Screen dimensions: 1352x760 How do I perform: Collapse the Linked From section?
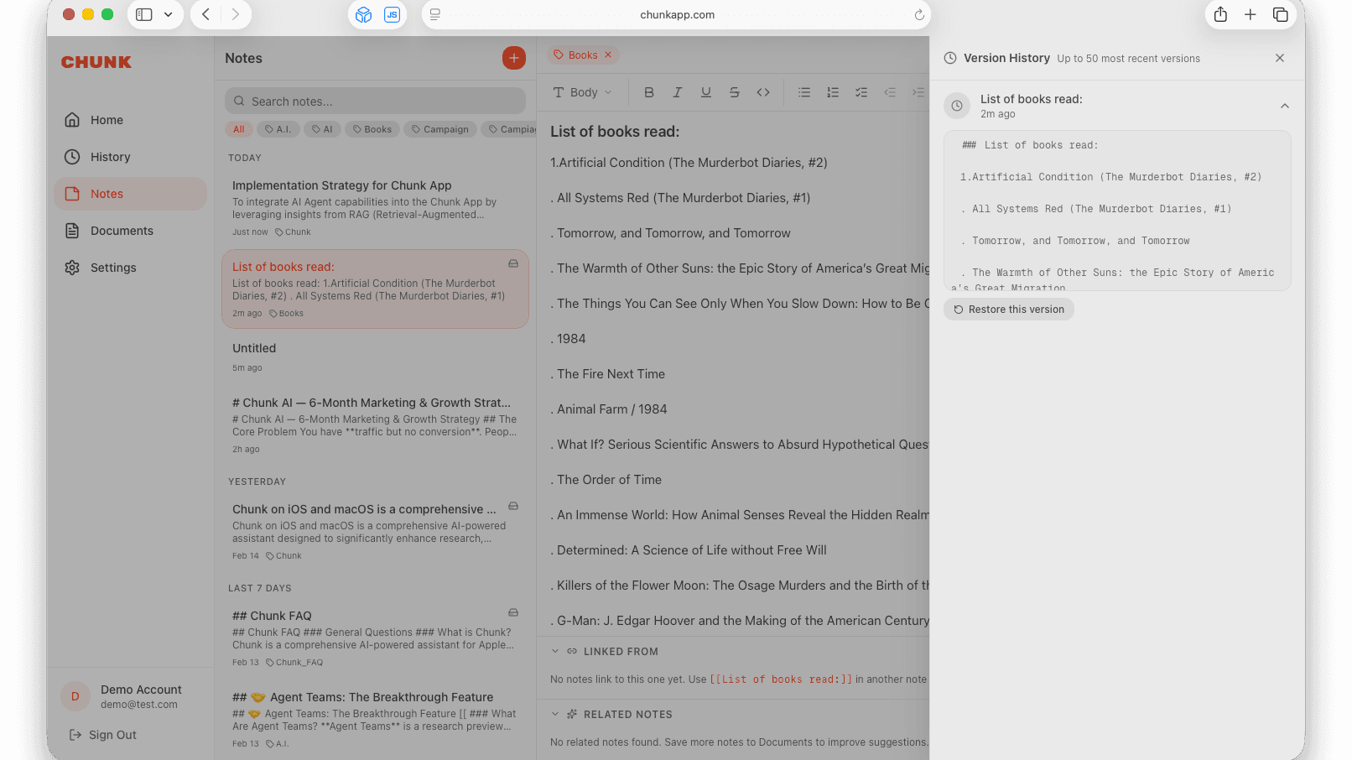[555, 651]
